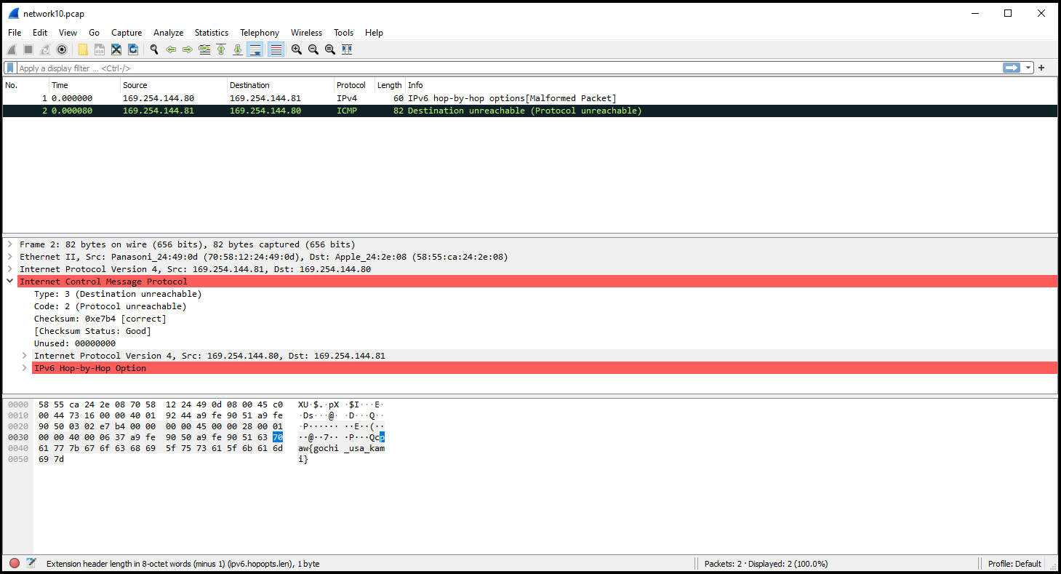The width and height of the screenshot is (1061, 574).
Task: Click the open capture file folder icon
Action: click(83, 49)
